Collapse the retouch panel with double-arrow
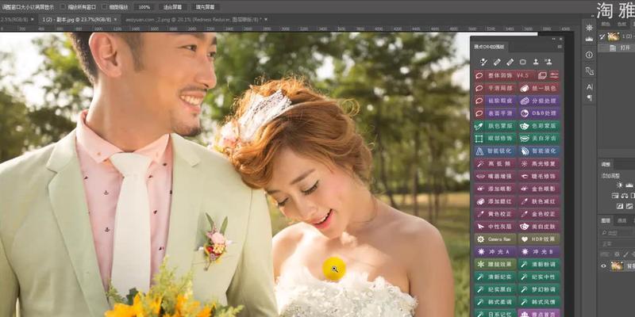Screen dimensions: 635x317 [552, 39]
